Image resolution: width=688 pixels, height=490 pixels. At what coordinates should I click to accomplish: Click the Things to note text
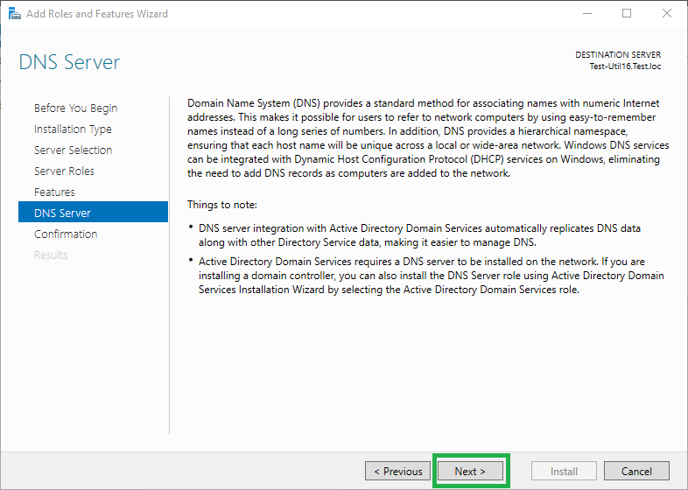coord(222,205)
